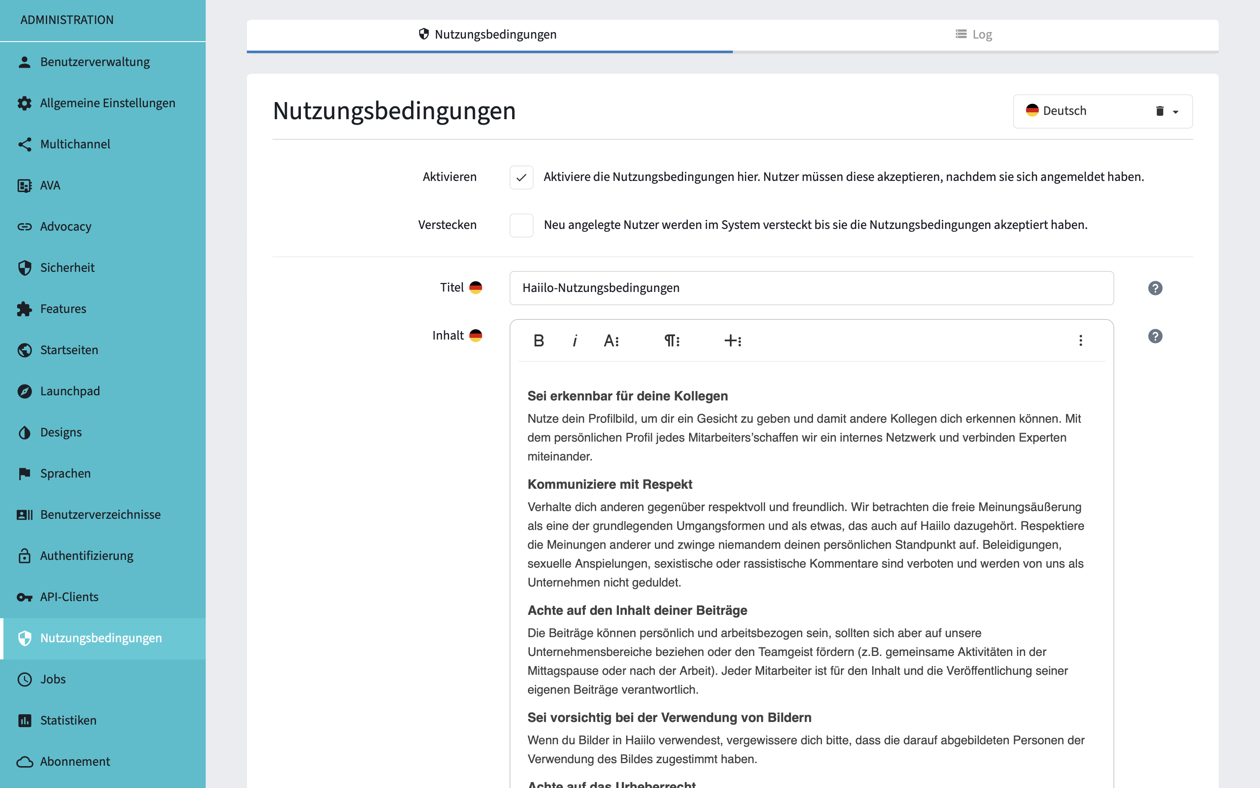Click heading 'Achte auf den Inhalt deiner Beiträge'
The width and height of the screenshot is (1260, 788).
tap(637, 611)
